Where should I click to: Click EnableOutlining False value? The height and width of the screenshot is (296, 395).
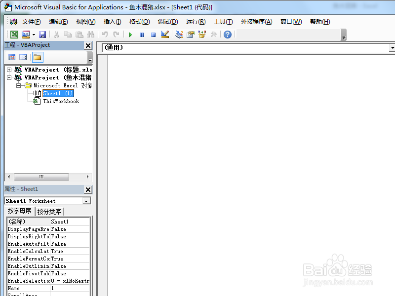(70, 266)
